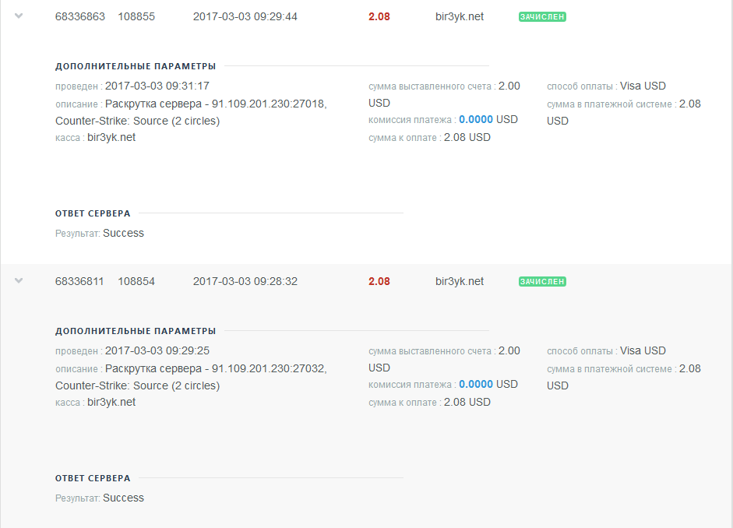Select order number 108854
Viewport: 733px width, 528px height.
(136, 281)
